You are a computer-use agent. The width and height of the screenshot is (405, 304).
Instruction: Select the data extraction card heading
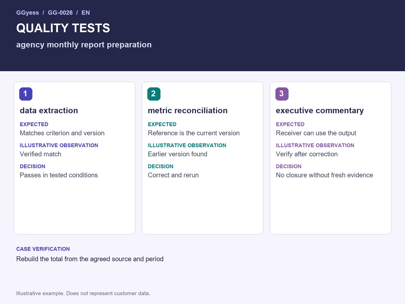49,110
